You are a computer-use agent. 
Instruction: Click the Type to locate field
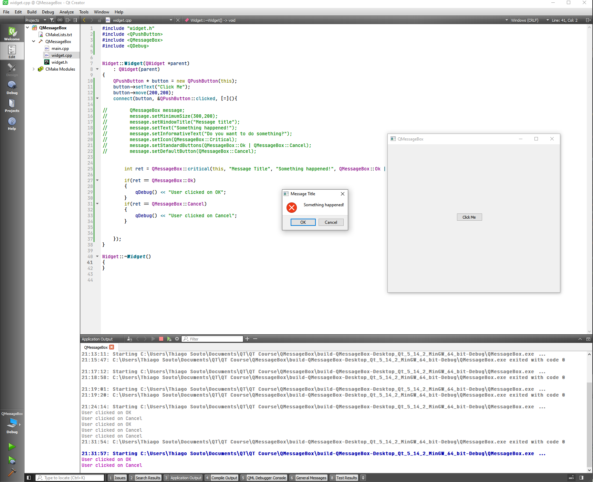pos(70,478)
